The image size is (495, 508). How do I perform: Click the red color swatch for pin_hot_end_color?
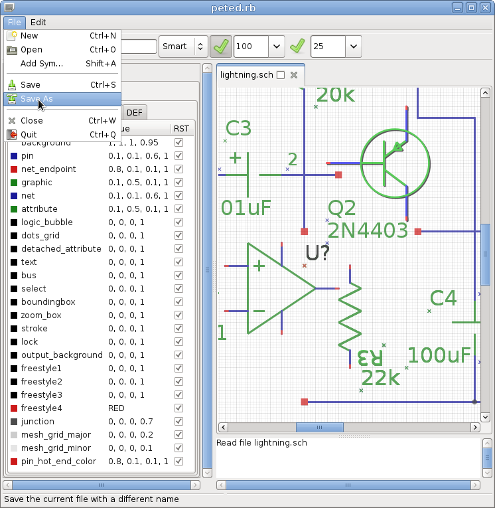[13, 462]
